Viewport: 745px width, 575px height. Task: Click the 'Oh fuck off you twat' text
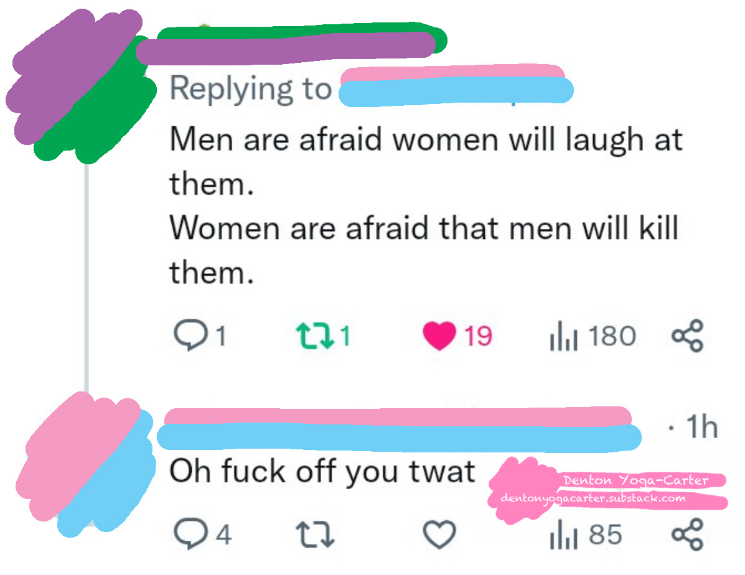point(322,472)
